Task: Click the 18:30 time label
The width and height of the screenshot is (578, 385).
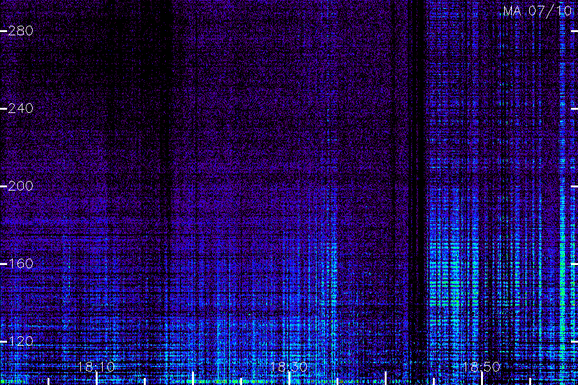Action: (288, 367)
